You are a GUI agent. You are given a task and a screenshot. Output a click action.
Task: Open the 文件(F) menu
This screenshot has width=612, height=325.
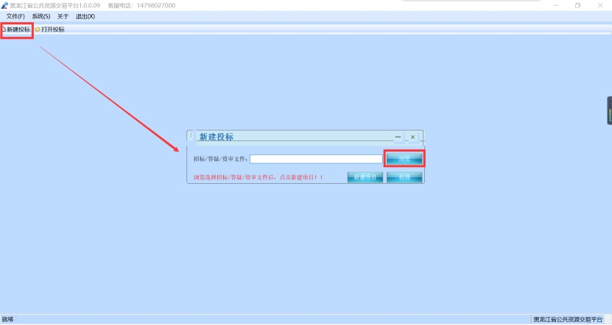tap(15, 16)
